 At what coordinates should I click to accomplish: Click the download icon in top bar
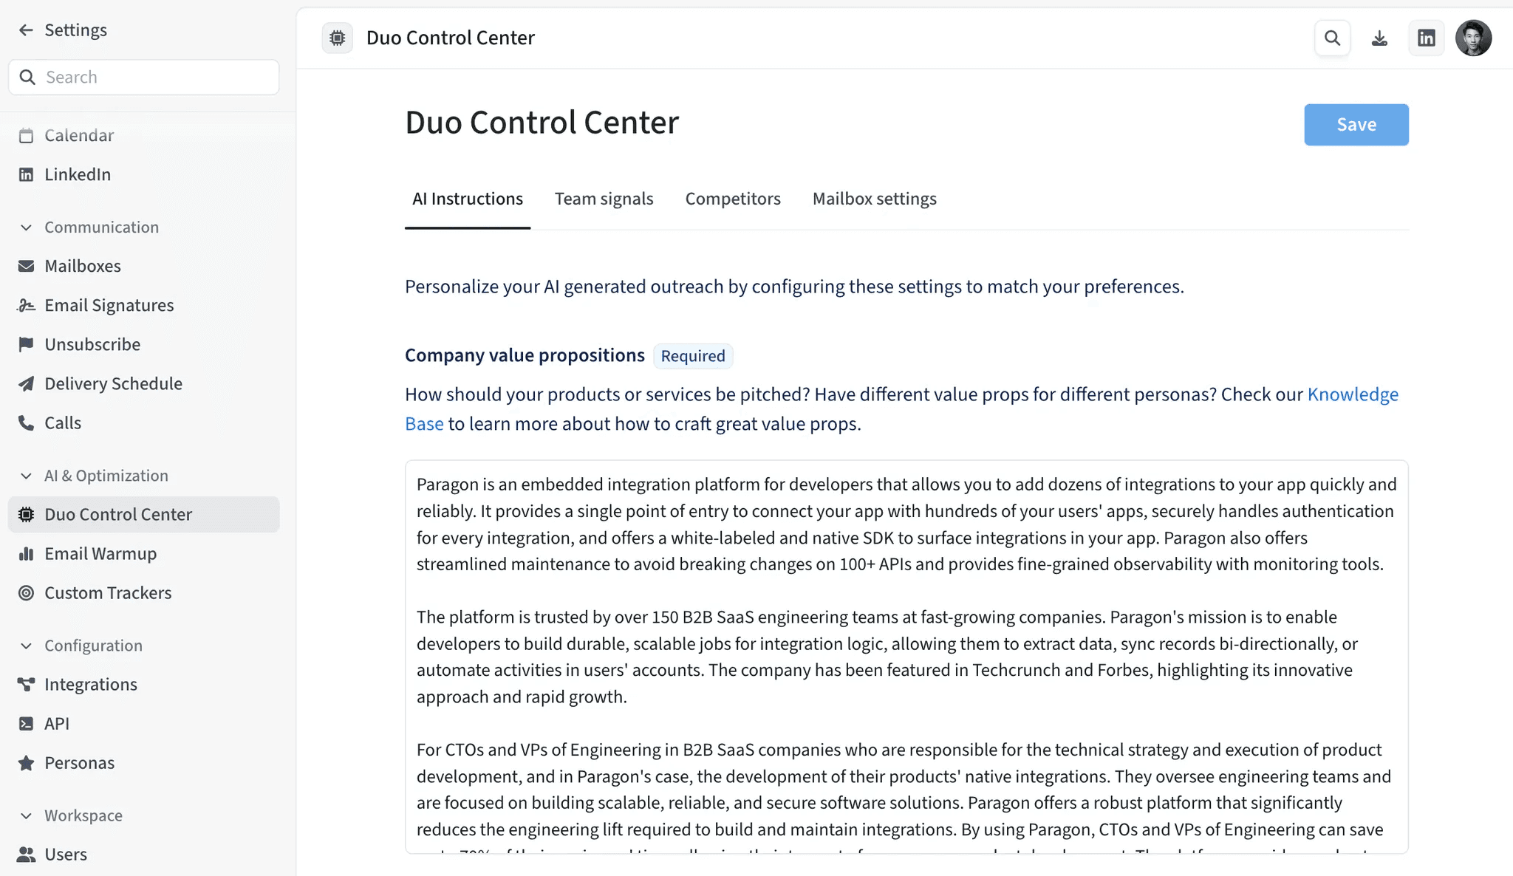click(x=1379, y=38)
